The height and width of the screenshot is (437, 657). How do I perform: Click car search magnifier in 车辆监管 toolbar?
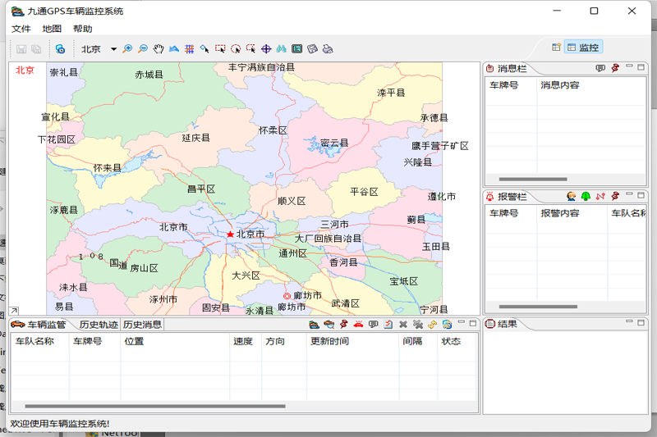coord(329,324)
